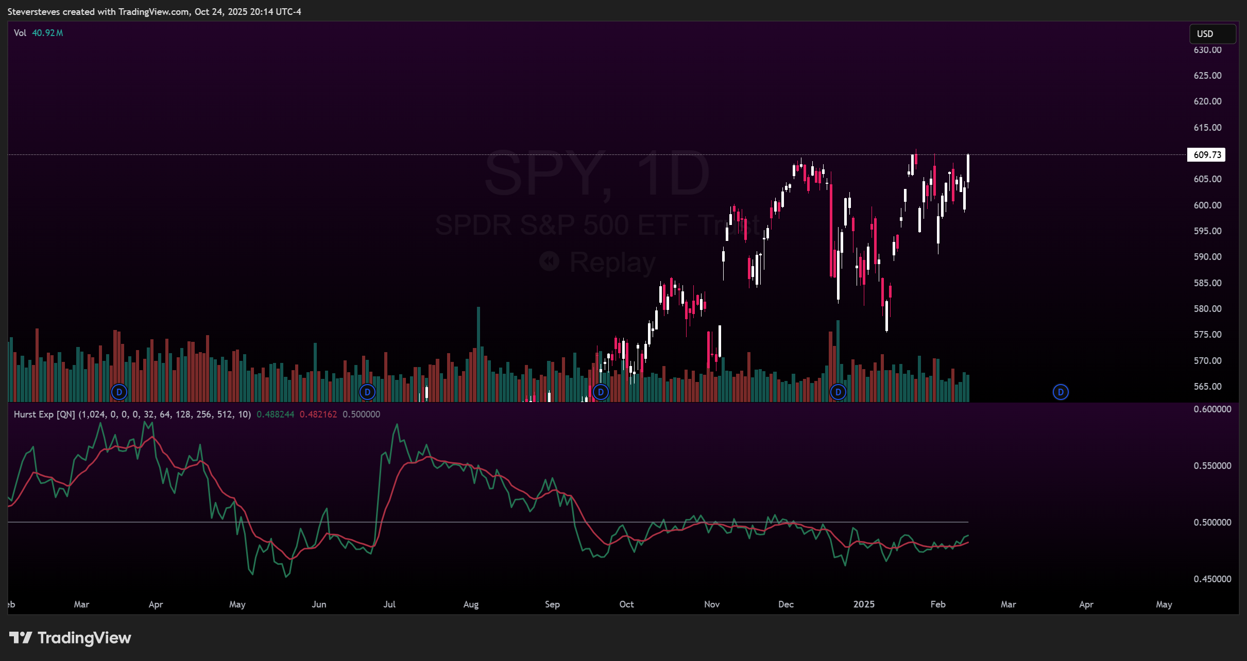Click the gray 0.500000 value in Hurst legend
The height and width of the screenshot is (661, 1247).
[x=362, y=414]
